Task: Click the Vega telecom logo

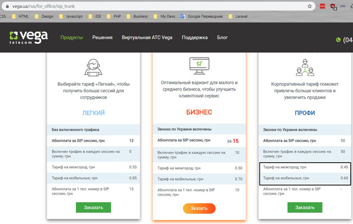Action: 29,37
